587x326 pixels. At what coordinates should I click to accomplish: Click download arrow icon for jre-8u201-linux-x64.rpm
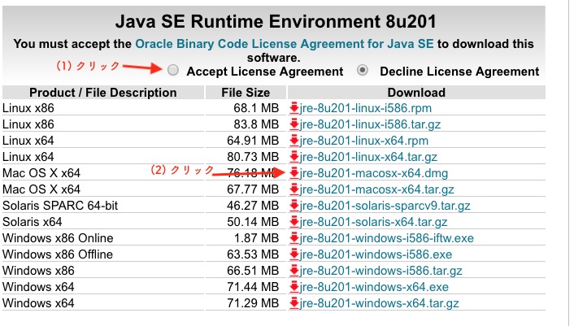pos(293,141)
